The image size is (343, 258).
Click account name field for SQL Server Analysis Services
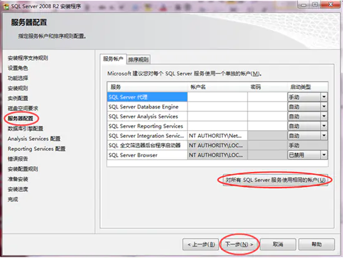(x=218, y=117)
